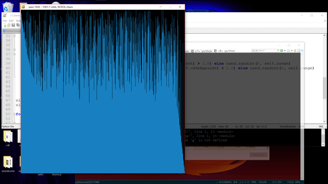The height and width of the screenshot is (184, 328).
Task: Save file via Notepad++ toolbar
Action: point(14,25)
